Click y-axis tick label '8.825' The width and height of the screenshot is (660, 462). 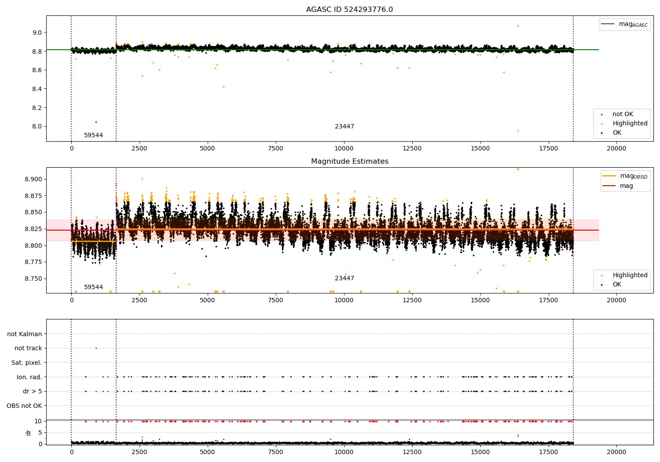tap(33, 229)
